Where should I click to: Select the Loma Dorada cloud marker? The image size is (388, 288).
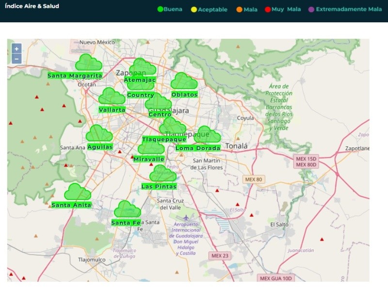(x=207, y=135)
